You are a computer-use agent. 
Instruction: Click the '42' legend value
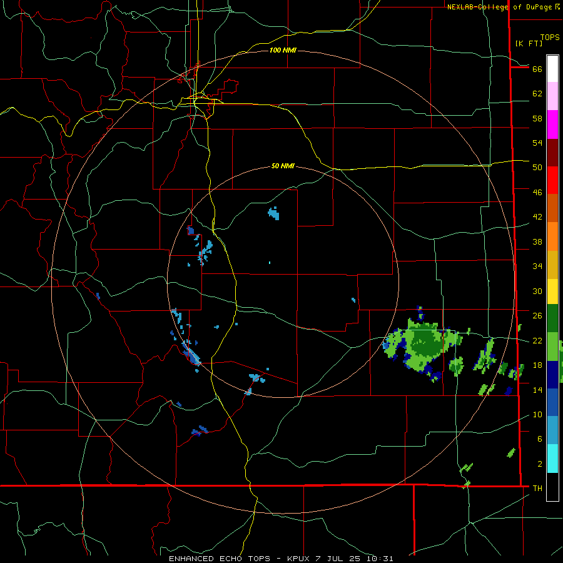[x=537, y=217]
